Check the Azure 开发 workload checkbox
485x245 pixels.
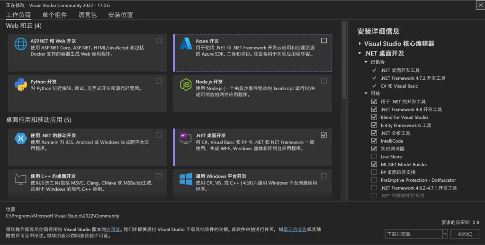point(323,41)
